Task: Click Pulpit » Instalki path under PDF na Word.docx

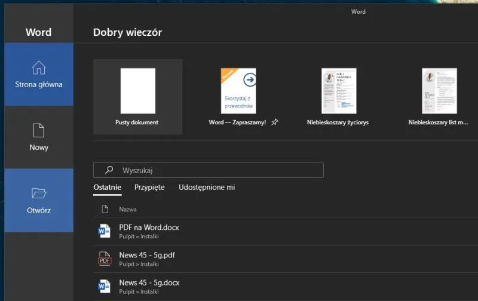Action: click(139, 236)
